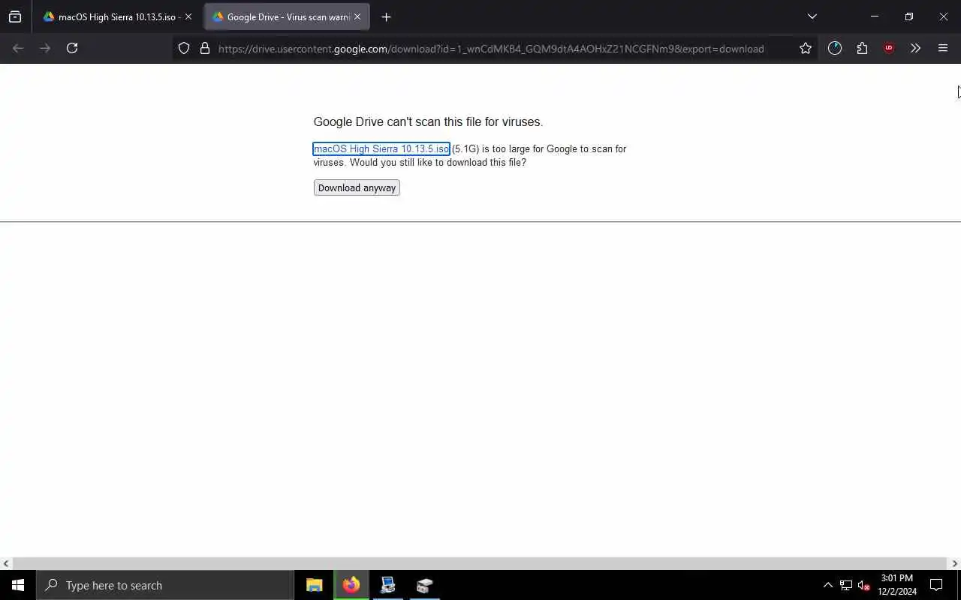
Task: Expand the list all tabs dropdown
Action: coord(812,16)
